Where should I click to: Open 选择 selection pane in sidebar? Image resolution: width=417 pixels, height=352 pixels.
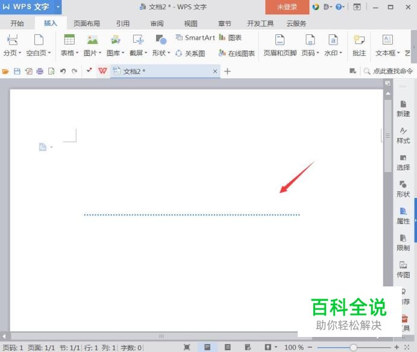403,162
